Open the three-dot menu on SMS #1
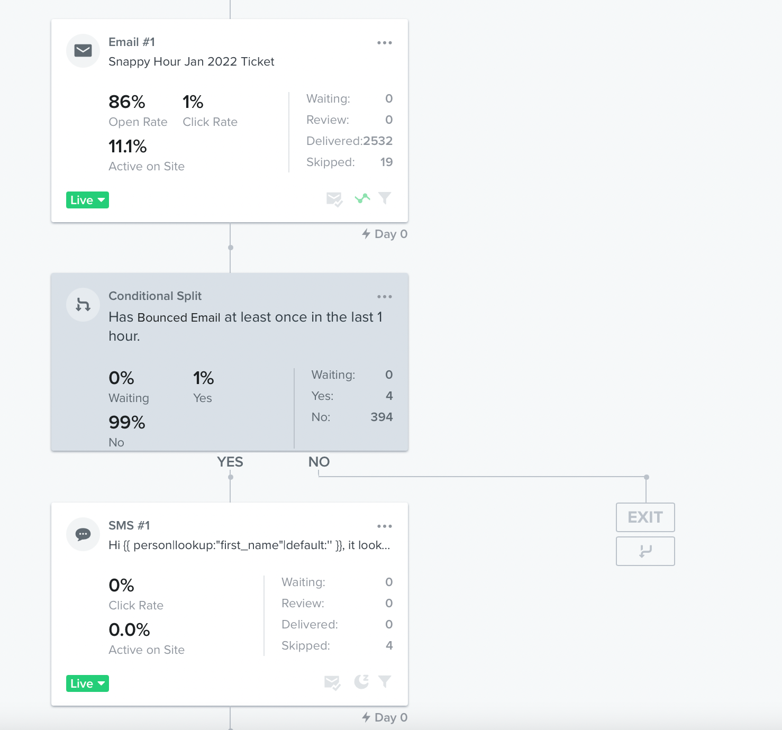Image resolution: width=782 pixels, height=730 pixels. point(385,526)
